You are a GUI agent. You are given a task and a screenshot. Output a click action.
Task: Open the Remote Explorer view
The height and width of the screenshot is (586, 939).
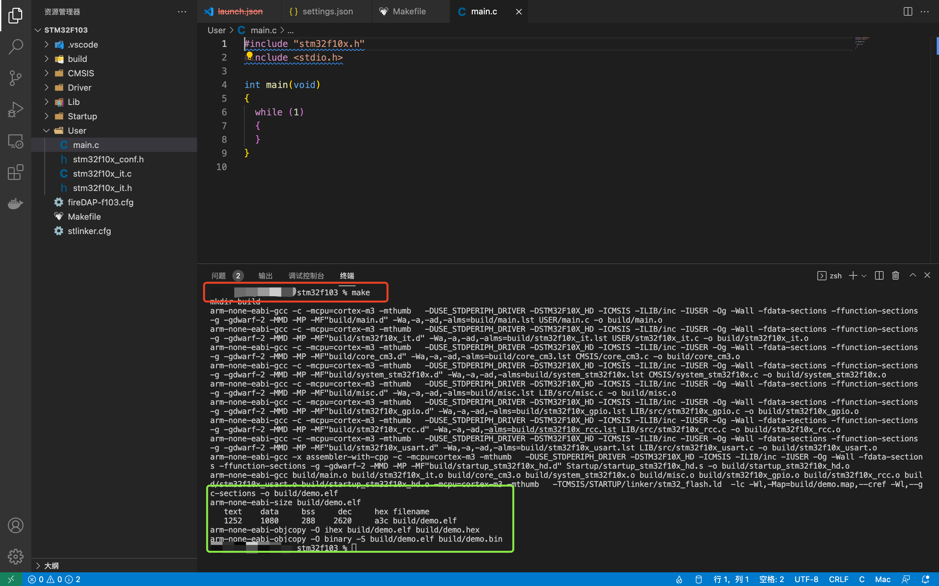16,141
